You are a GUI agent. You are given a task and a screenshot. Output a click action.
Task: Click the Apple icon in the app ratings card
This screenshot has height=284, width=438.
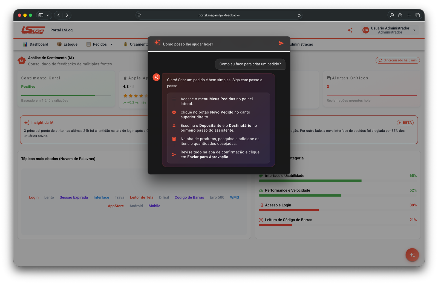click(125, 78)
